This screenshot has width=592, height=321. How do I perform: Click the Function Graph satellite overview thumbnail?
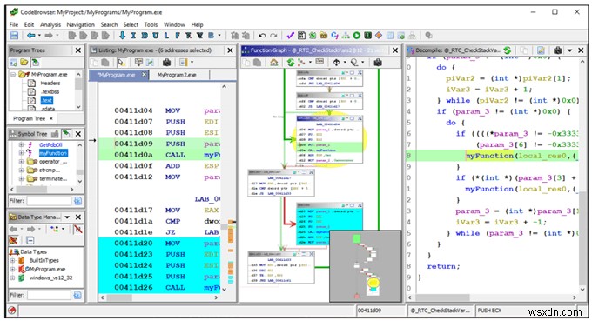(365, 266)
